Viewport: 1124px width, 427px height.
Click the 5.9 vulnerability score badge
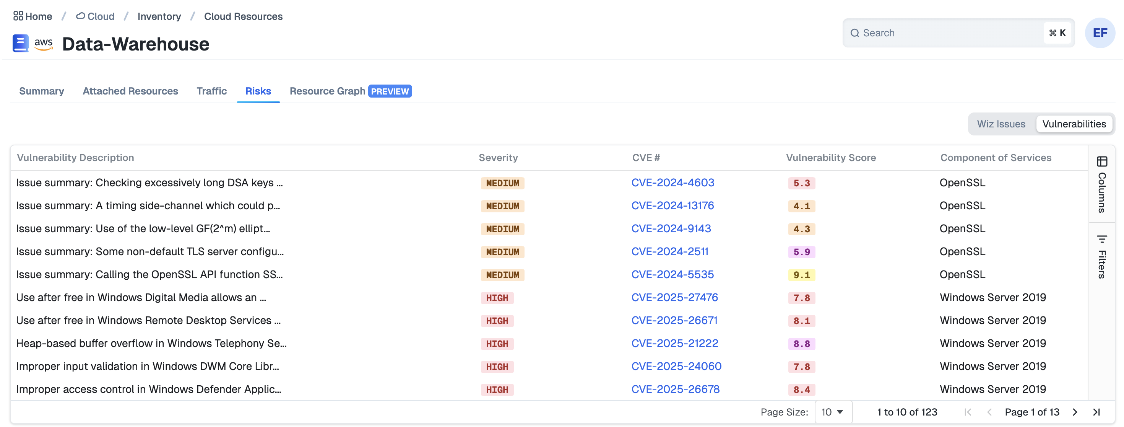tap(802, 252)
